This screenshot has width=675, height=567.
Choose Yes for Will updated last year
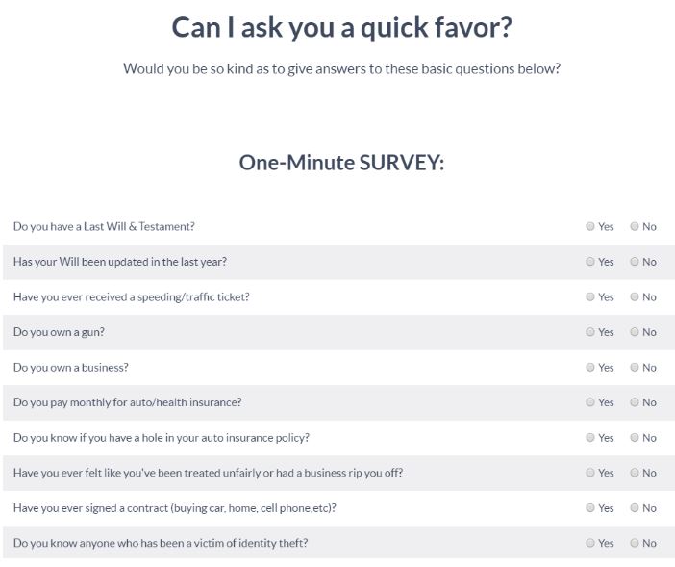590,262
